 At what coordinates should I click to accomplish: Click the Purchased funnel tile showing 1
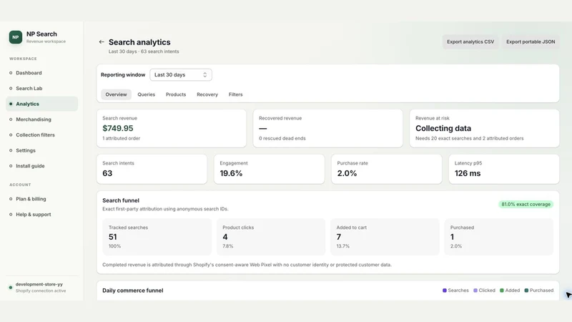[x=498, y=237]
